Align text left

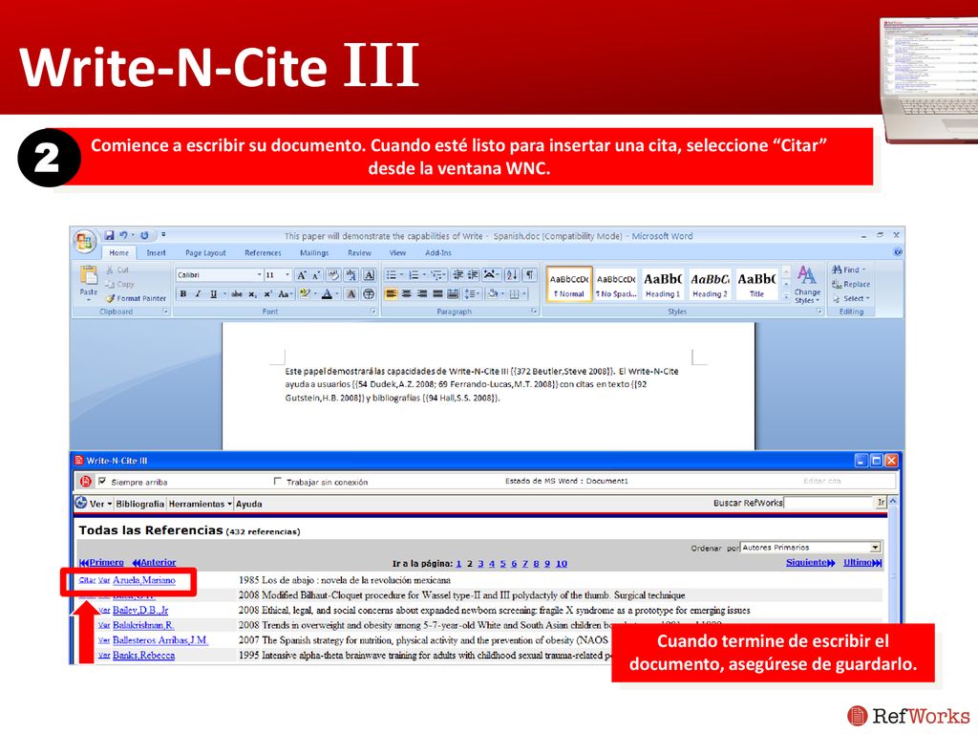[x=391, y=293]
